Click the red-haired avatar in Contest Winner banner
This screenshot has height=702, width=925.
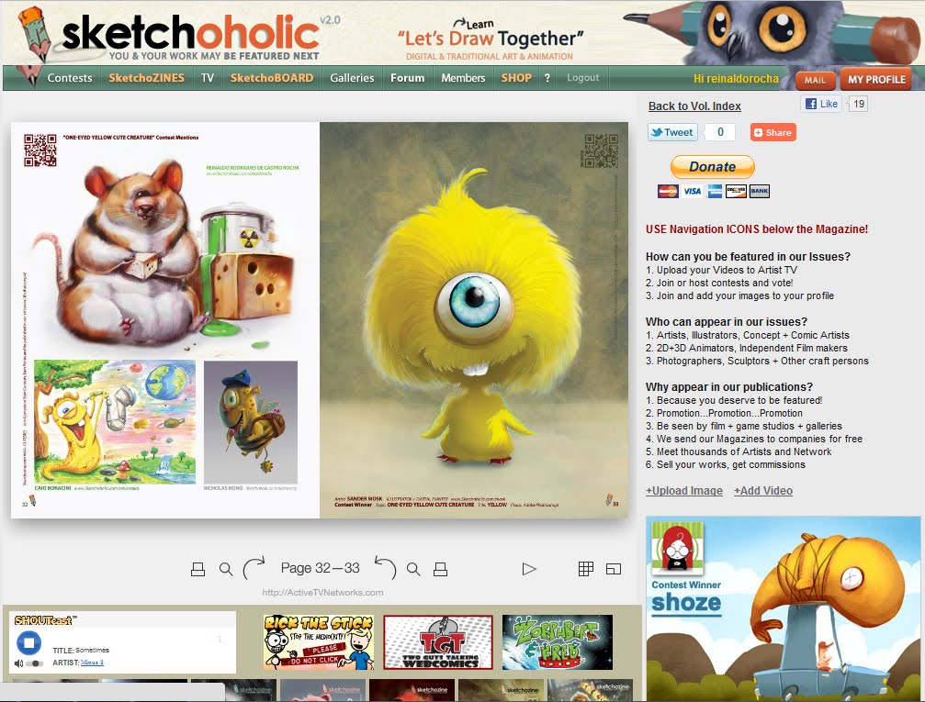(677, 548)
